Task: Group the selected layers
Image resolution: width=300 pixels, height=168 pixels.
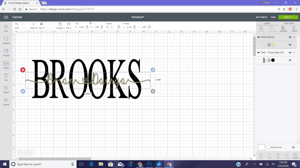Action: (x=261, y=29)
